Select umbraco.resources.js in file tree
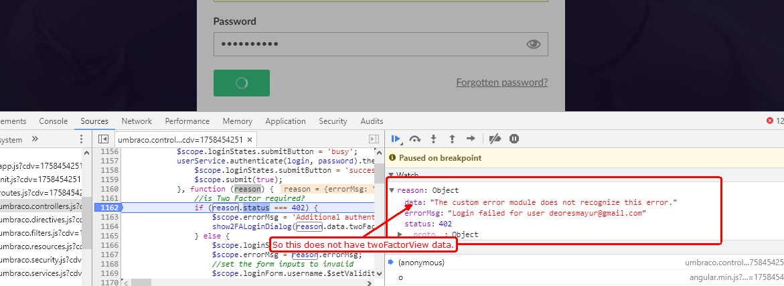The height and width of the screenshot is (286, 784). click(41, 246)
